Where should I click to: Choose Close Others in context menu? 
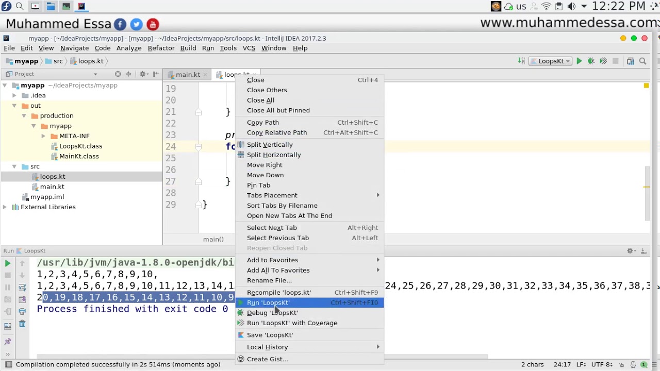[309, 90]
